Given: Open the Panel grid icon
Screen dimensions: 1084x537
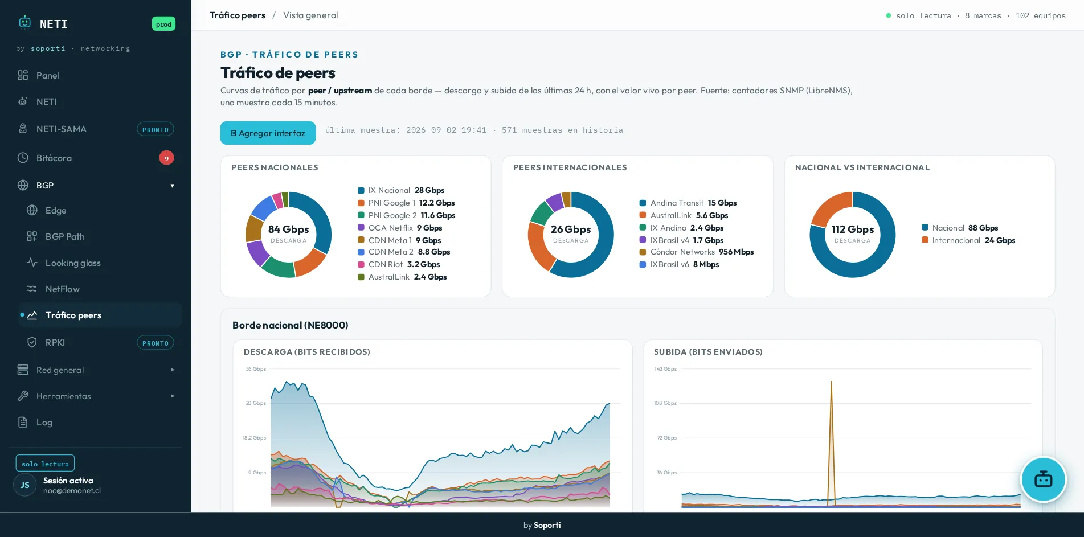Looking at the screenshot, I should (23, 75).
